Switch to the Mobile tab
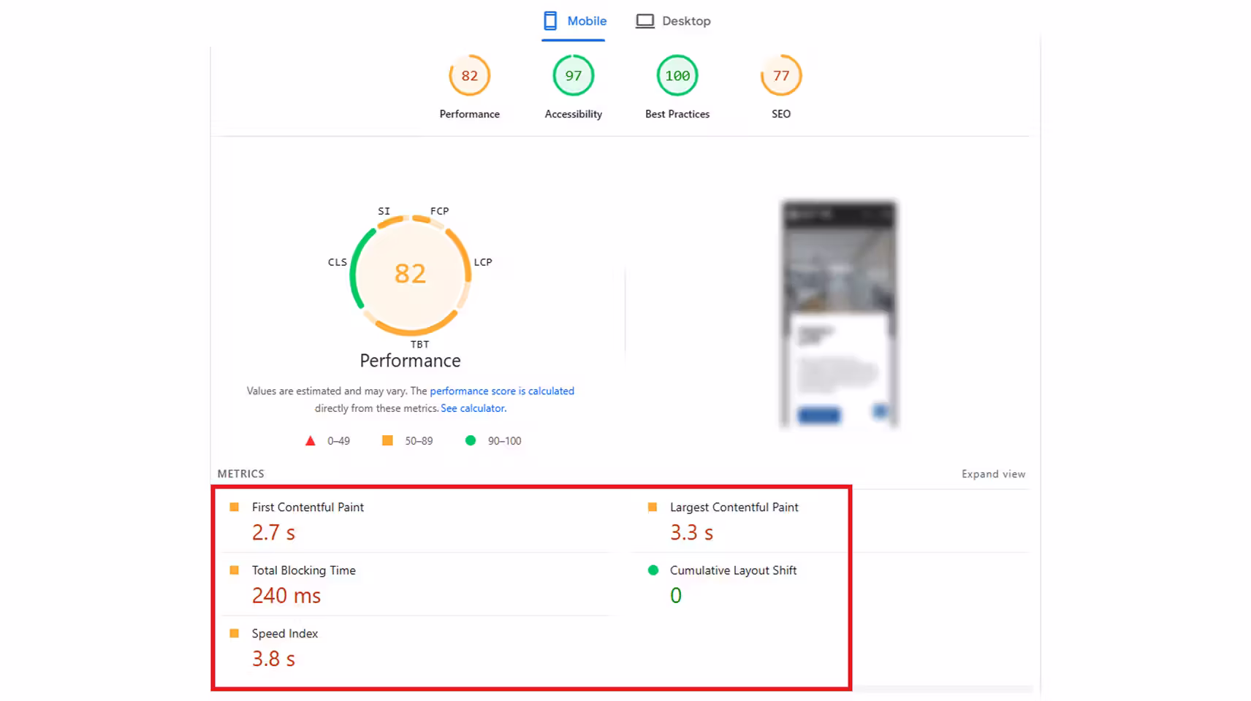Screen dimensions: 1251x701 click(574, 21)
